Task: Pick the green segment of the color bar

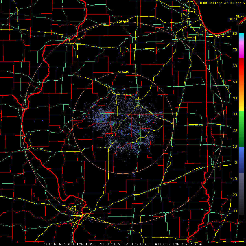Action: coord(241,129)
